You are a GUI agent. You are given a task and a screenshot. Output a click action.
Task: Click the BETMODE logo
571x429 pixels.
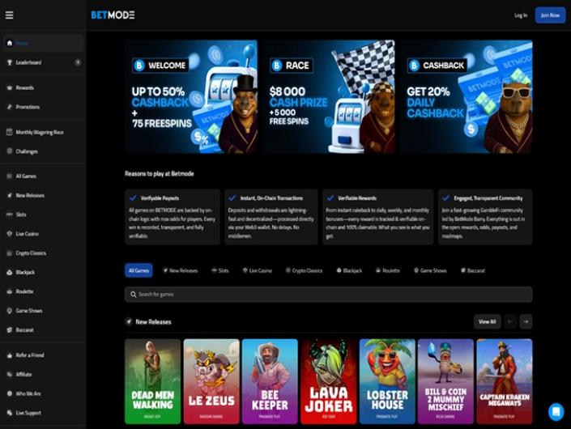(x=113, y=15)
